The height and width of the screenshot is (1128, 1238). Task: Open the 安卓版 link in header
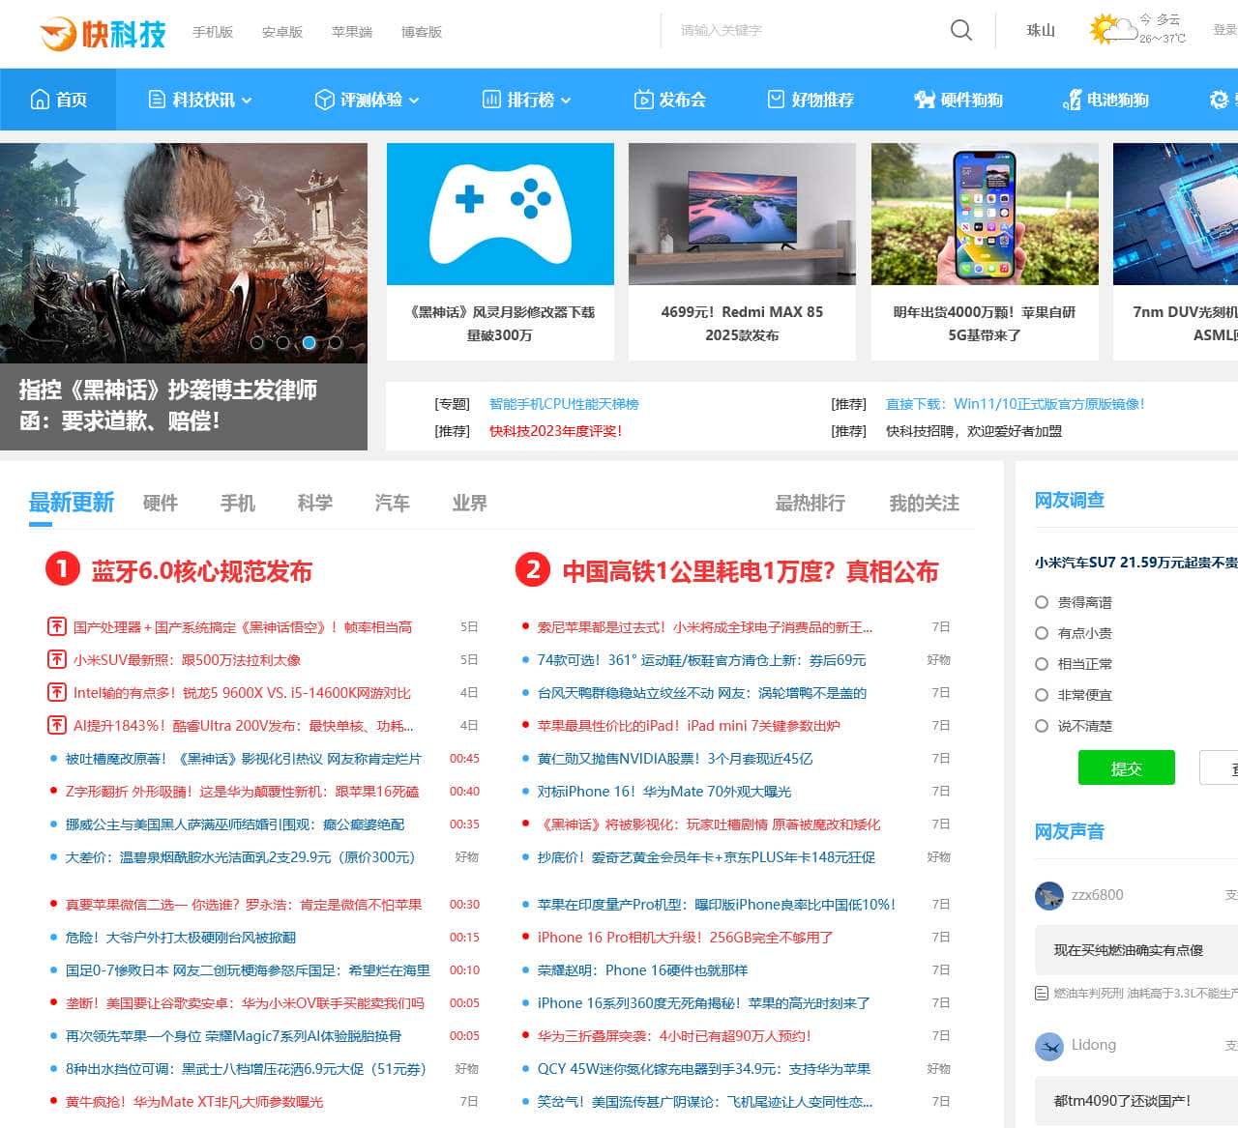coord(282,32)
